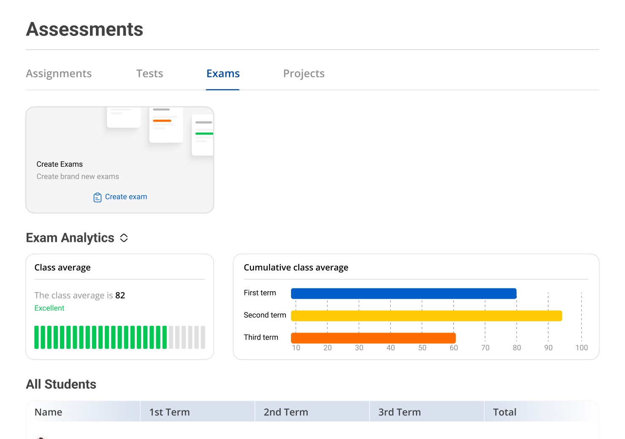Click the "10" axis label on chart
Viewport: 625px width, 439px height.
tap(296, 348)
